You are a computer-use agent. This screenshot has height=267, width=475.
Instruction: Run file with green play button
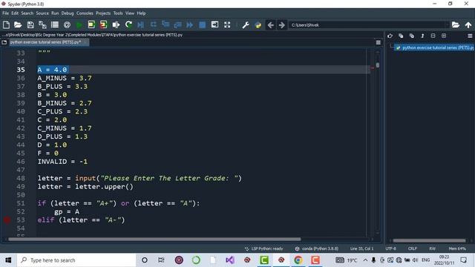pyautogui.click(x=79, y=24)
